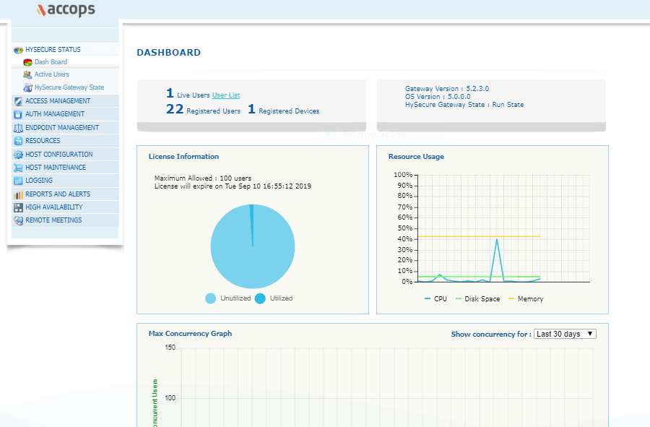The height and width of the screenshot is (427, 650).
Task: Click the High Availability icon
Action: tap(18, 207)
